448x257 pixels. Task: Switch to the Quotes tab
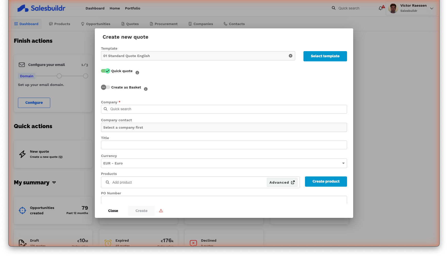[130, 24]
